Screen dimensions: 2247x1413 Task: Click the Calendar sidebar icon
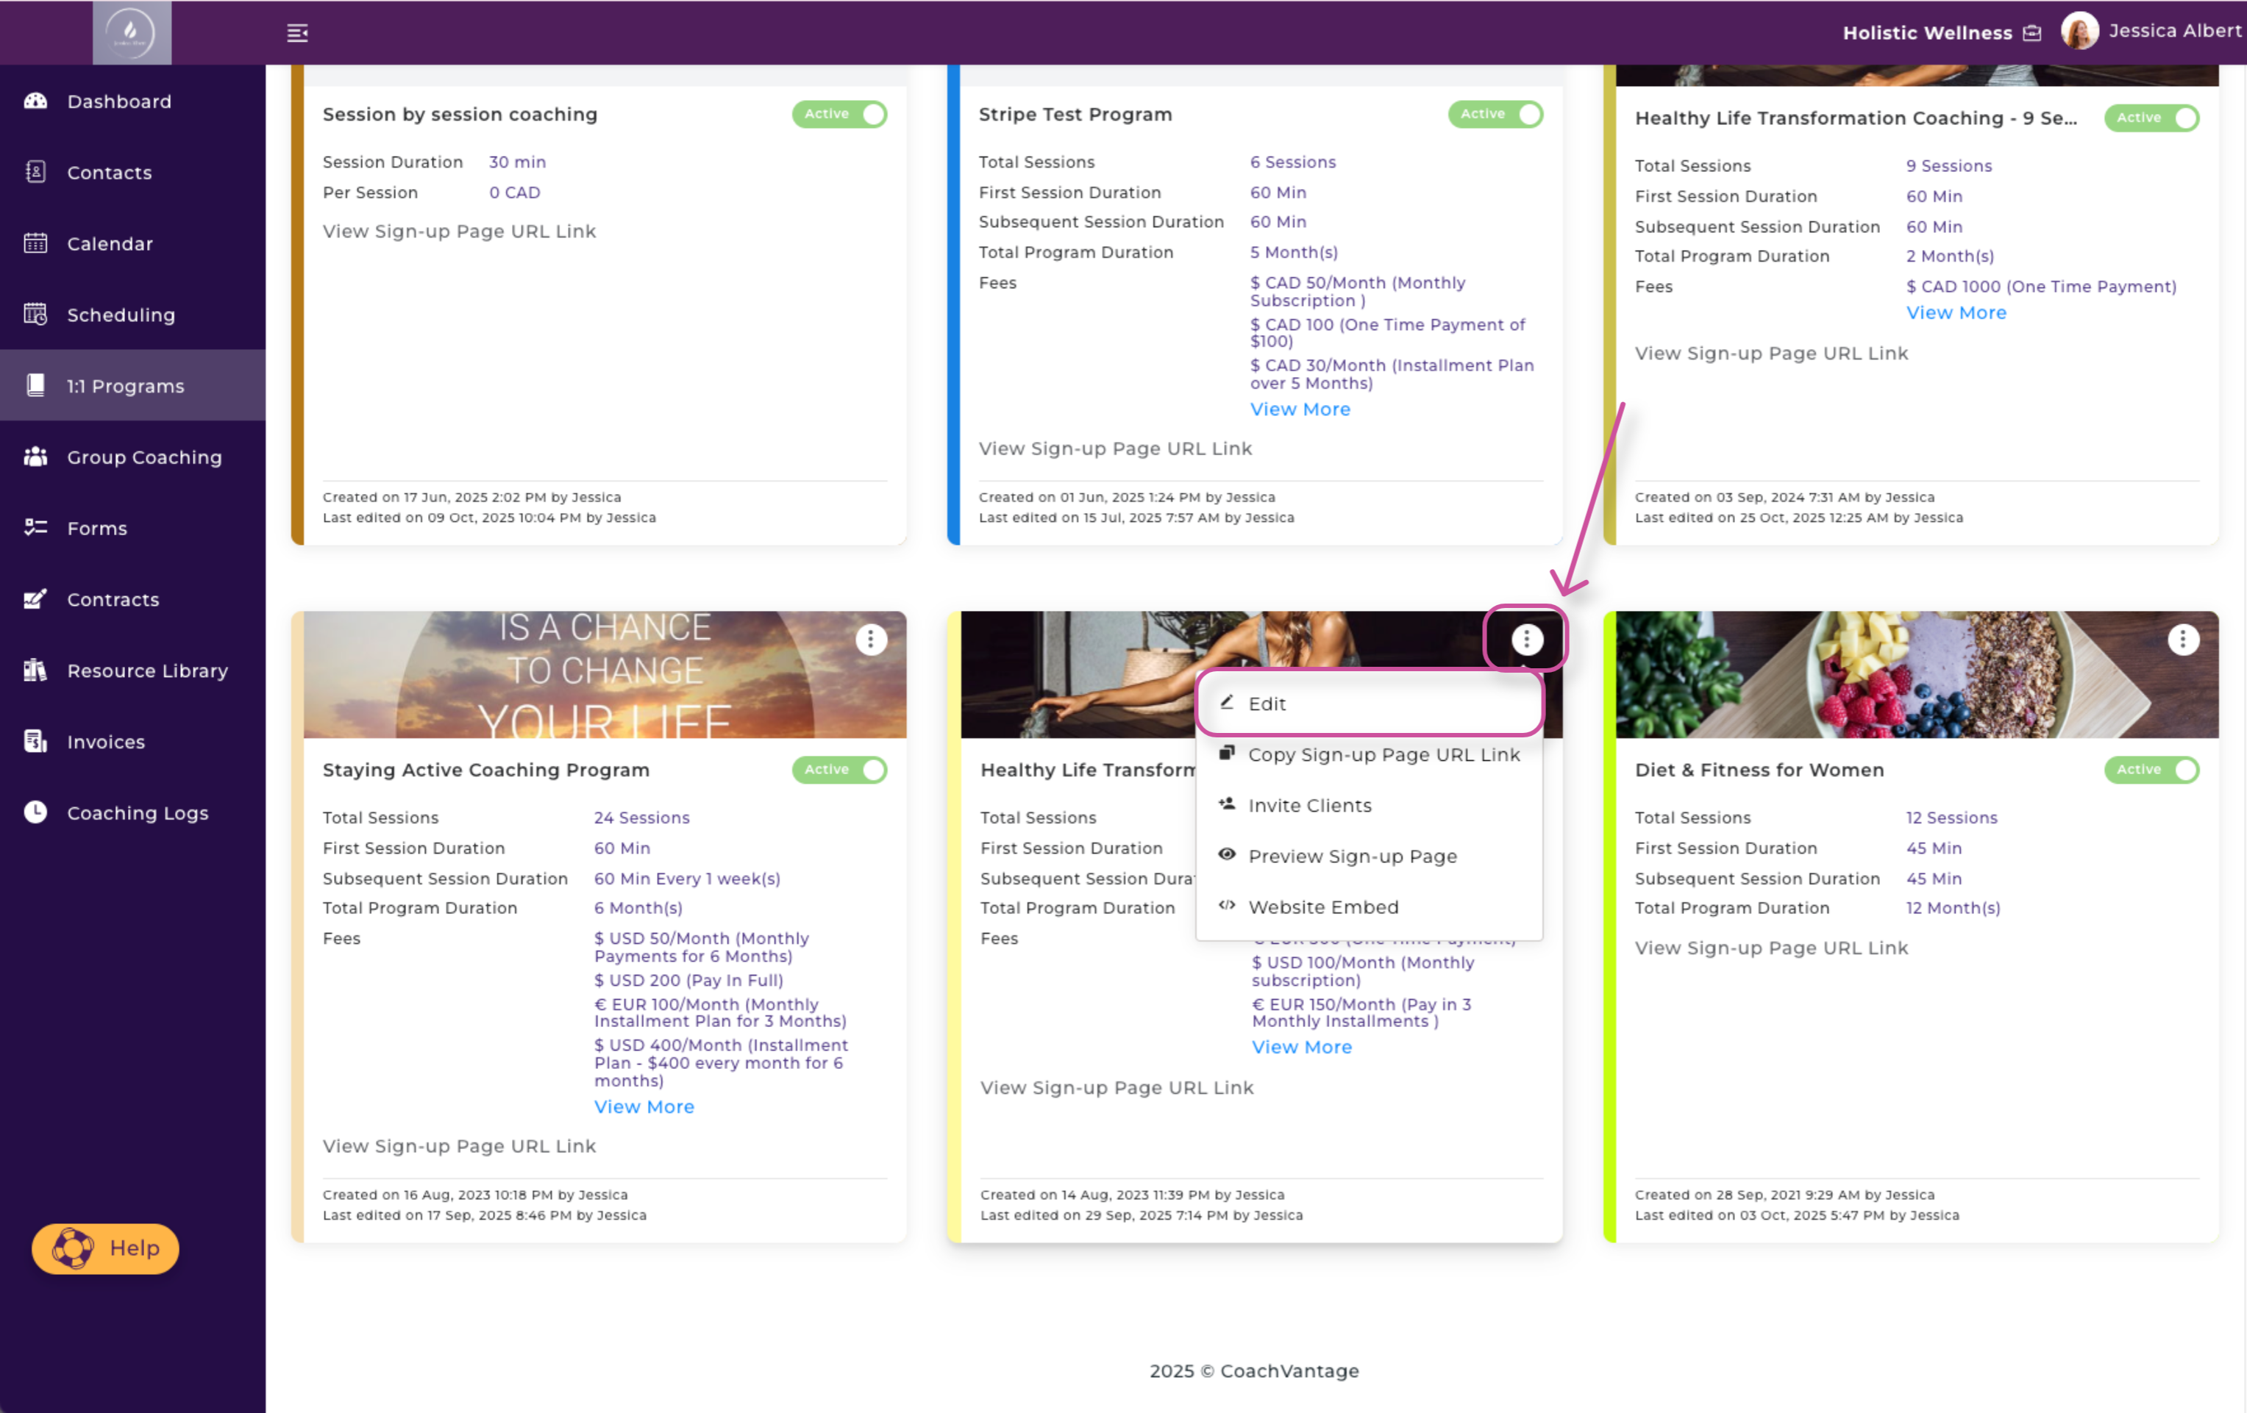coord(35,243)
